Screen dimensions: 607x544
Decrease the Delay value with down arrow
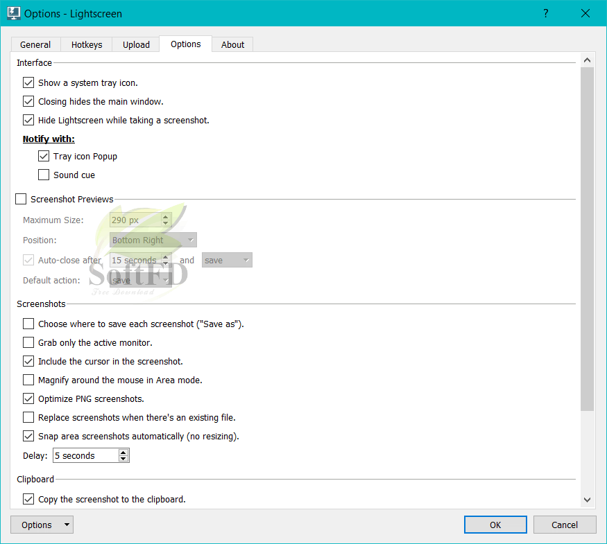[x=123, y=459]
